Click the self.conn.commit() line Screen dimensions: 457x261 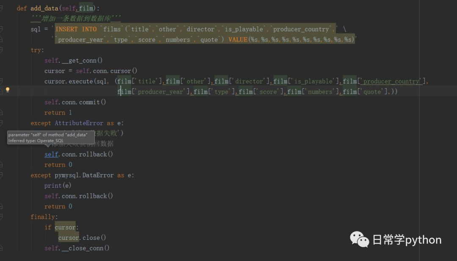75,102
